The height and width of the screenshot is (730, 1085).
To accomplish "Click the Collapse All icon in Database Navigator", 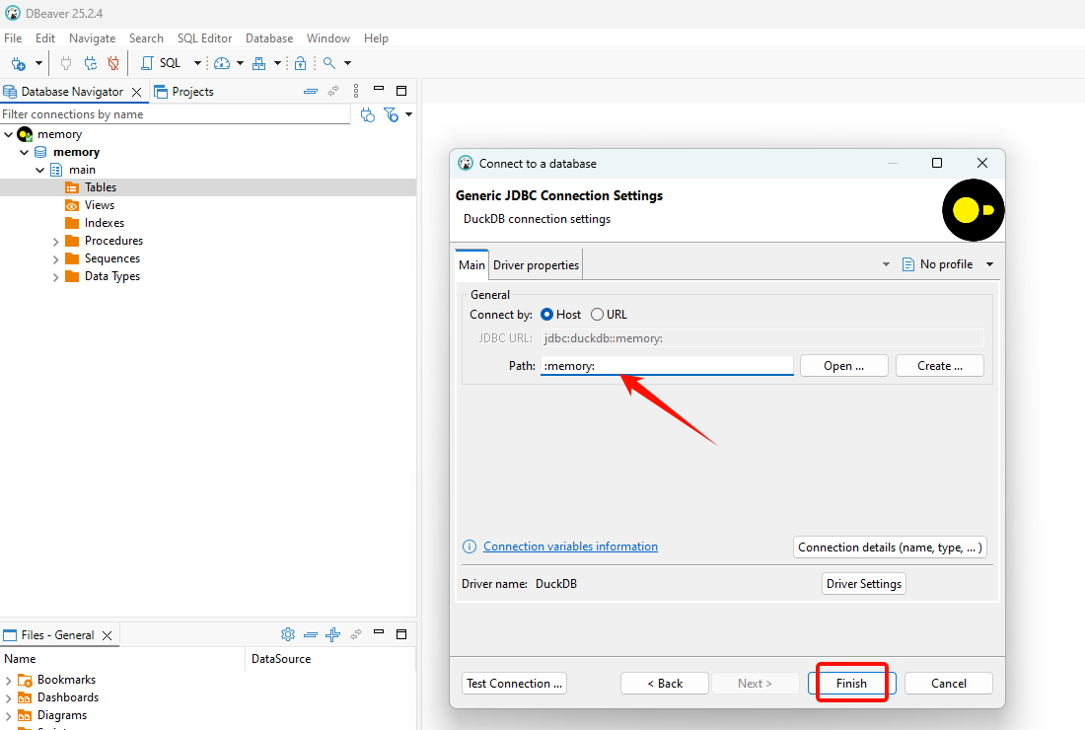I will pos(311,92).
